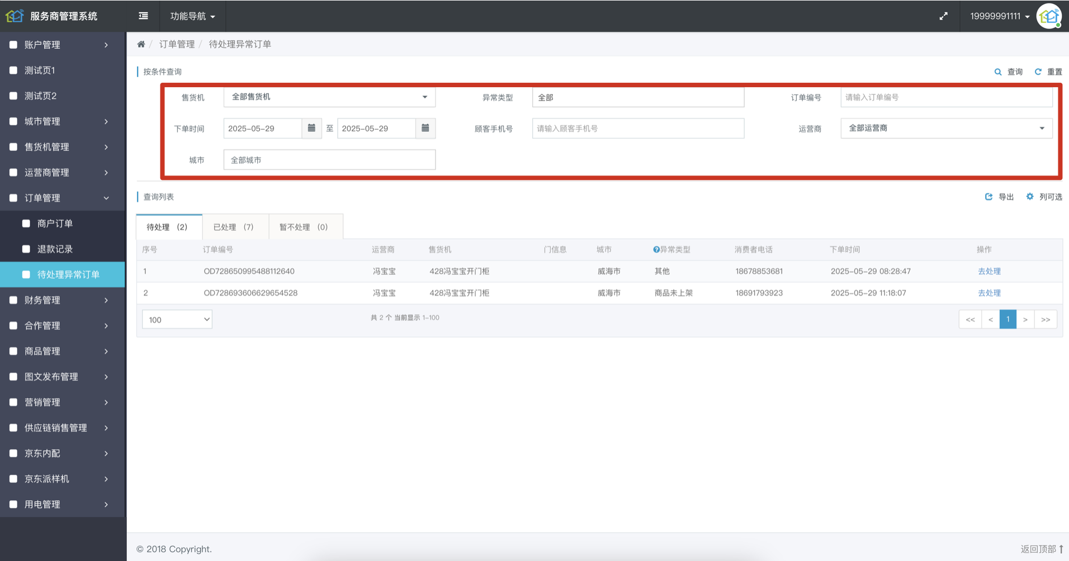Open the end date calendar icon
1069x561 pixels.
click(x=425, y=128)
